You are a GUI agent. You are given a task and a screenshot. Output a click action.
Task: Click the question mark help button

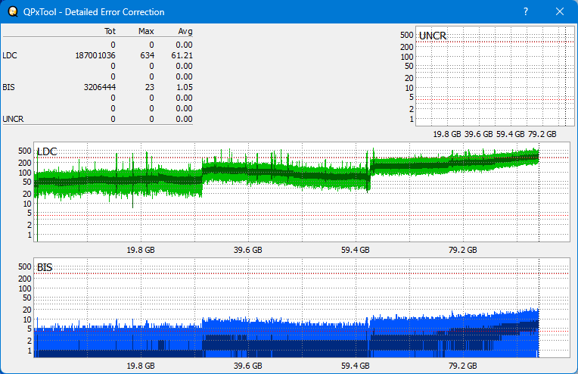[525, 12]
